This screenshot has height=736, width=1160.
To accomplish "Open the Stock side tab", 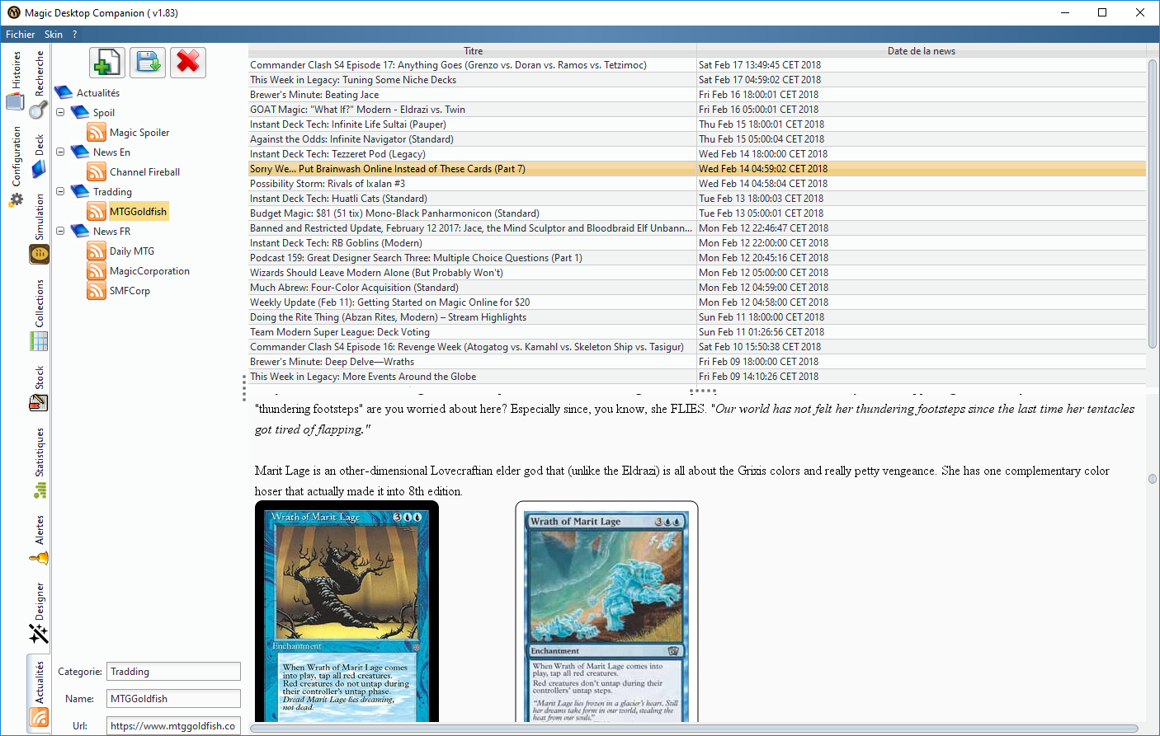I will click(x=39, y=390).
